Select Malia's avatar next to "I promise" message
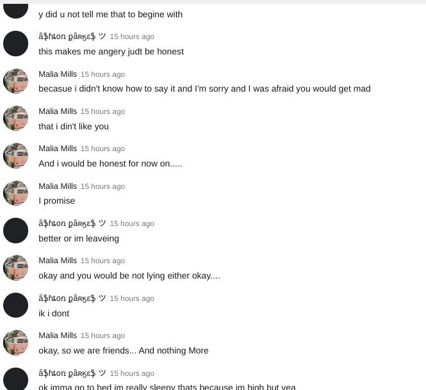 [x=16, y=193]
